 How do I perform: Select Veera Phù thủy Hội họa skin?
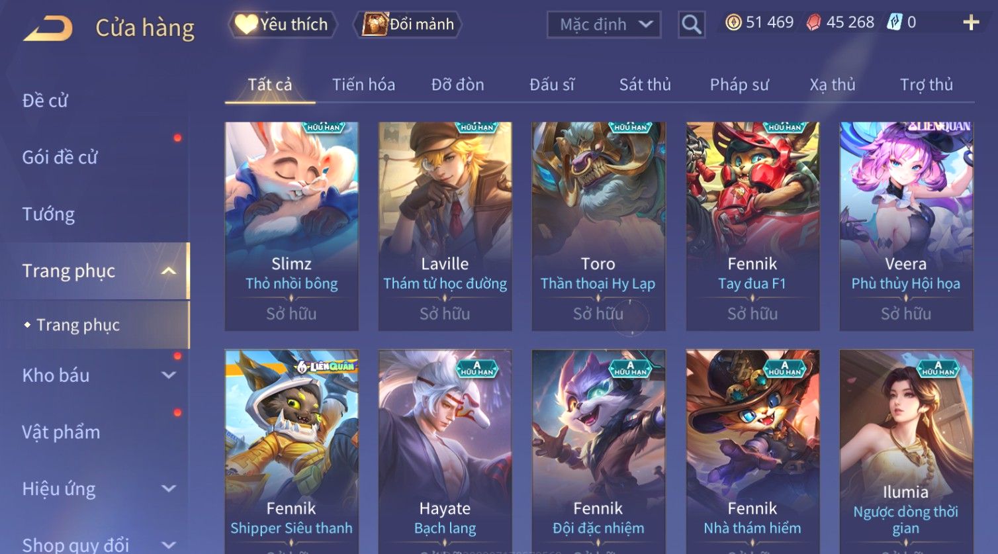906,226
